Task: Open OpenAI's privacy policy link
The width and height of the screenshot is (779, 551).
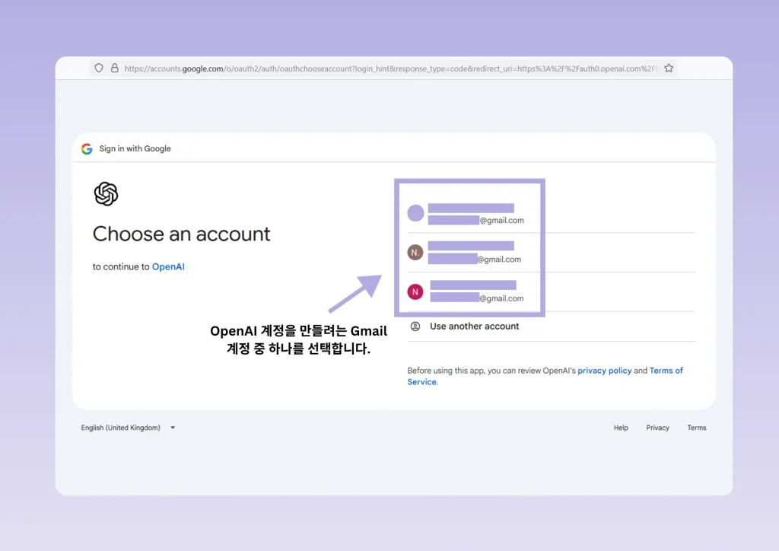Action: pyautogui.click(x=604, y=371)
